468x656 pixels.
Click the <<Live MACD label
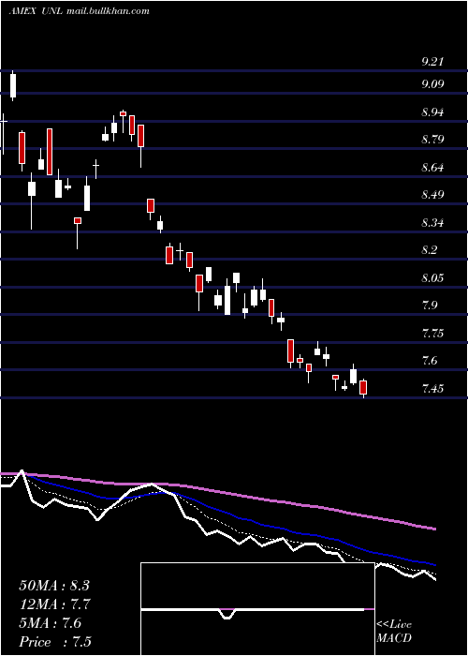click(394, 631)
